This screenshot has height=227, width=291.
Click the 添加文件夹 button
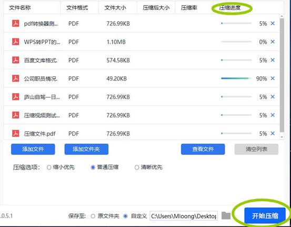86,149
